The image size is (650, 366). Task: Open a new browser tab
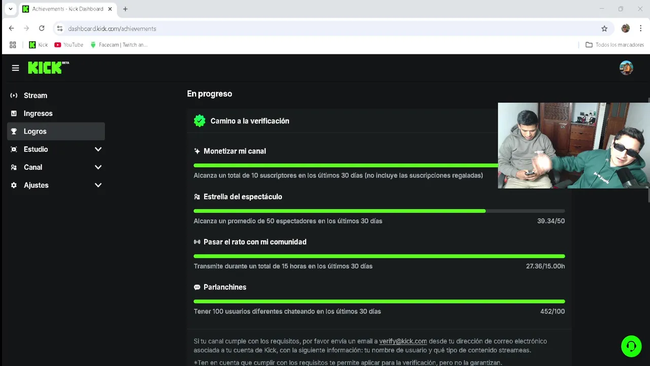125,9
